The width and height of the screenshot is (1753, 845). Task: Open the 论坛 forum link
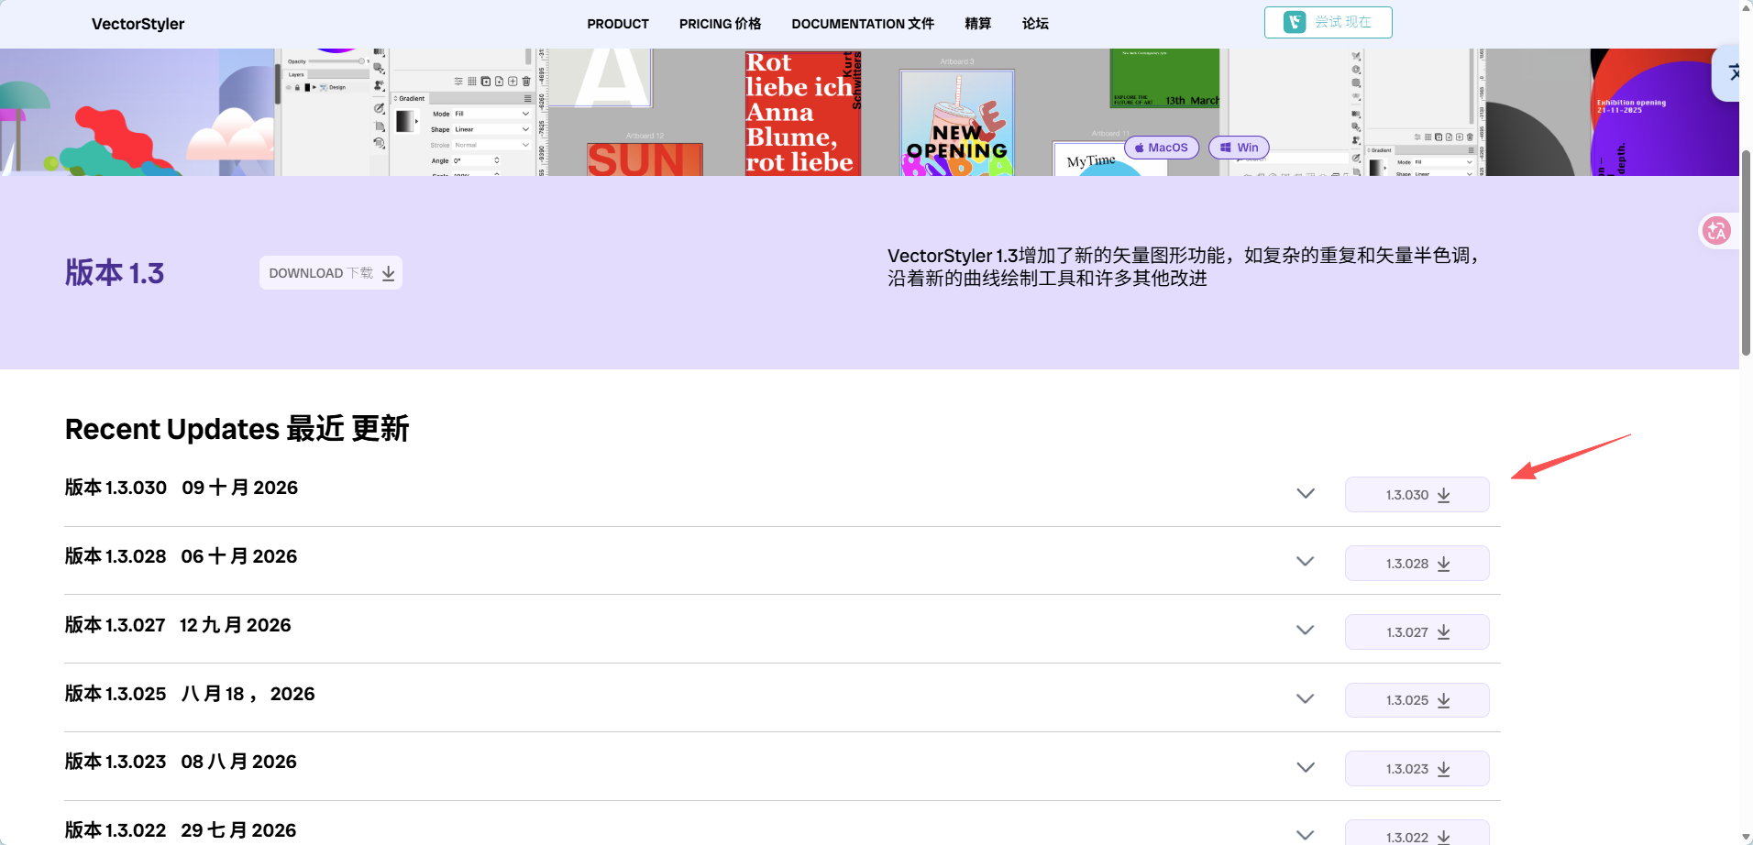coord(1035,24)
